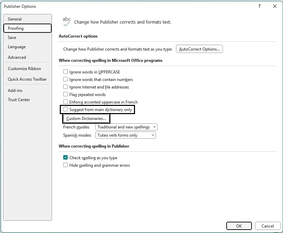Toggle Ignore Internet and file addresses
Image resolution: width=283 pixels, height=233 pixels.
(x=66, y=87)
